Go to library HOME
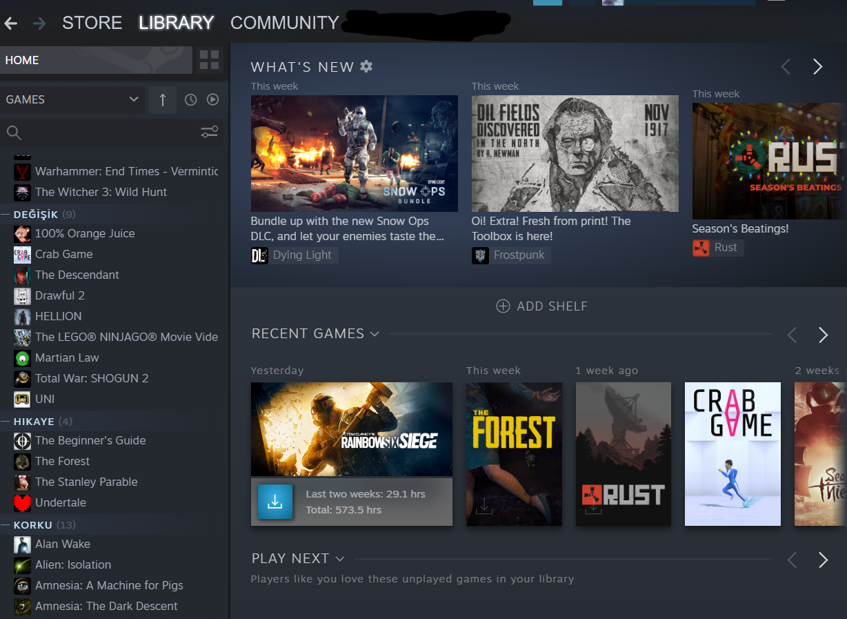 96,60
